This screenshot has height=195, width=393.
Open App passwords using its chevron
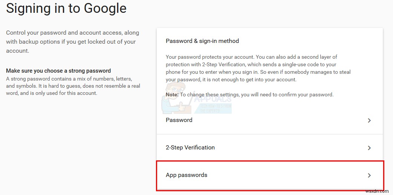pos(369,175)
